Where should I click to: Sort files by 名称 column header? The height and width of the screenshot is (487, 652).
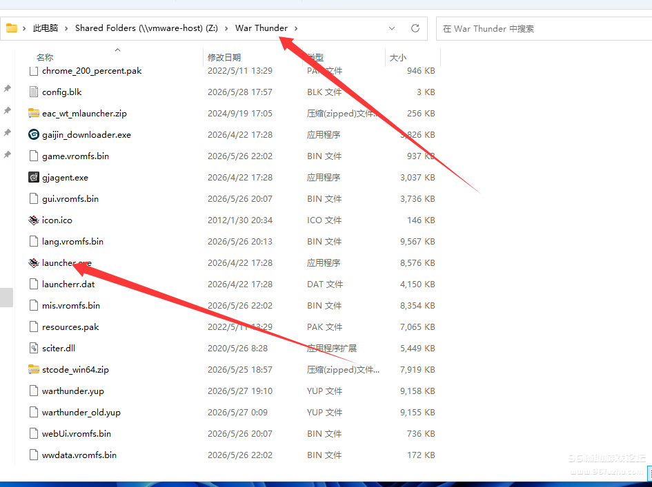coord(45,57)
